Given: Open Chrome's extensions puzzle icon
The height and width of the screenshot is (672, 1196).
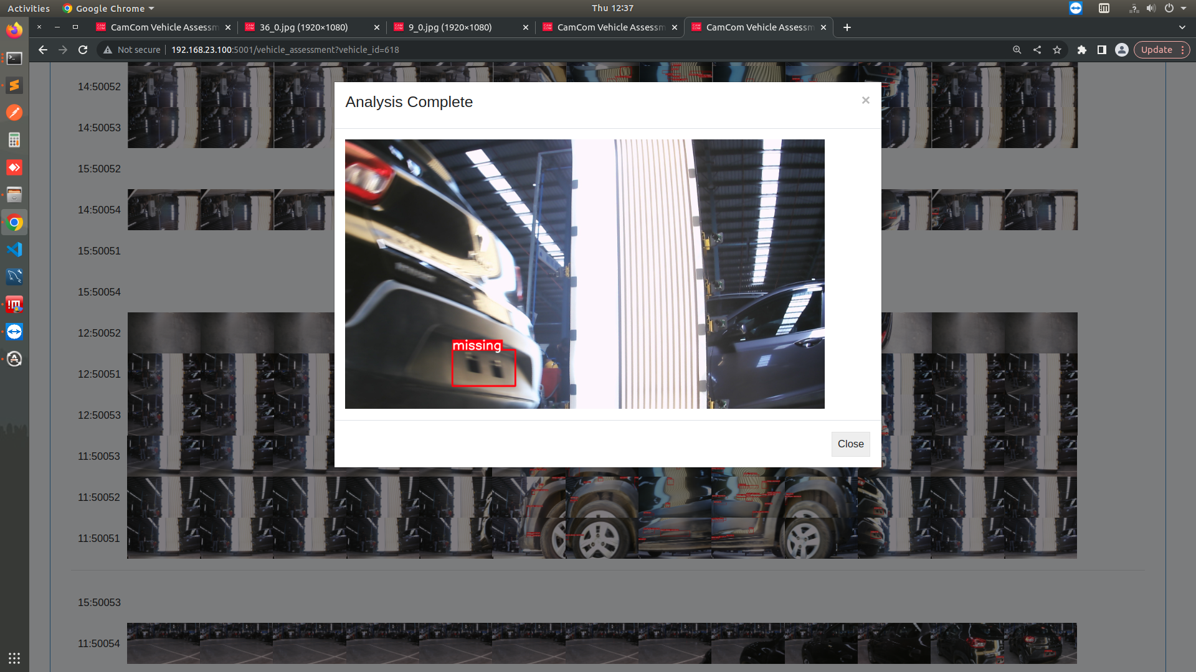Looking at the screenshot, I should pos(1082,50).
